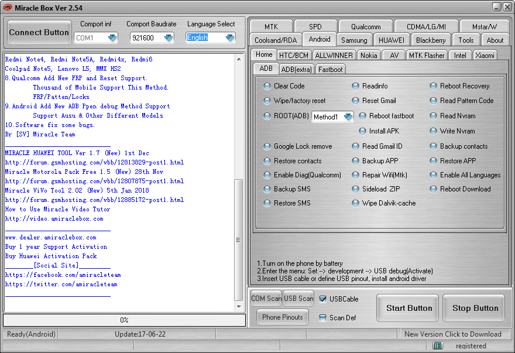Toggle the USBCable checkbox
Image resolution: width=515 pixels, height=353 pixels.
323,299
